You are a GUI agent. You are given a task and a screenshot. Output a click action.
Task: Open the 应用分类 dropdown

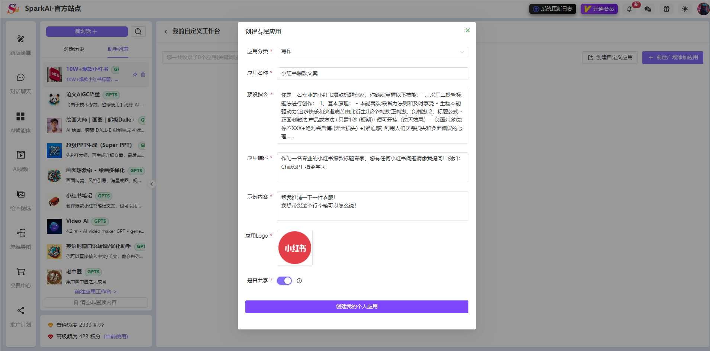pos(372,52)
